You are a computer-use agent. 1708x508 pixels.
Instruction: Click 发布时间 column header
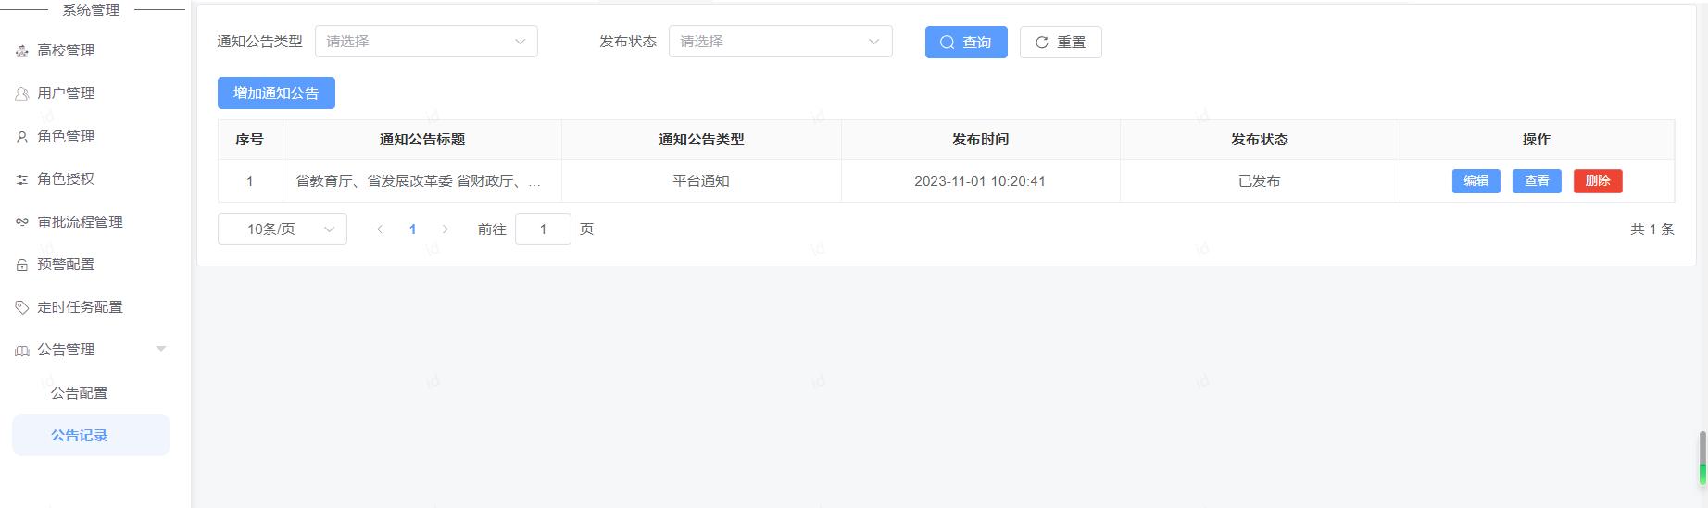click(x=980, y=140)
